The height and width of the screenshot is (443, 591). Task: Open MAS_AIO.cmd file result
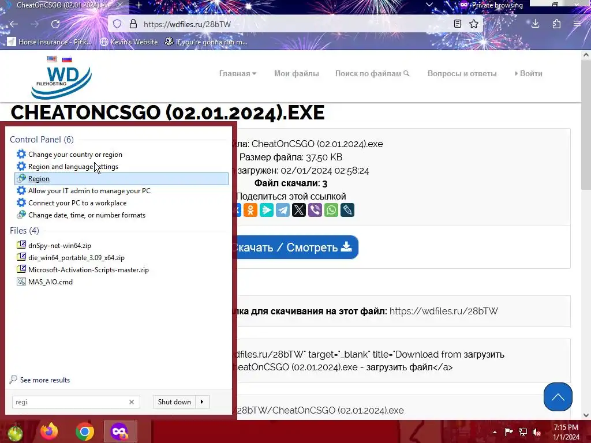point(121,281)
